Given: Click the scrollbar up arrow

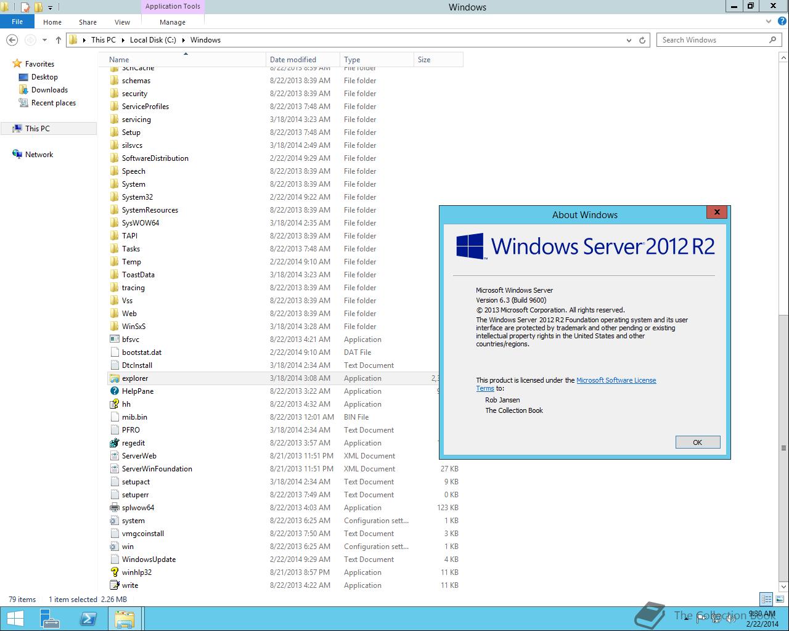Looking at the screenshot, I should point(783,57).
